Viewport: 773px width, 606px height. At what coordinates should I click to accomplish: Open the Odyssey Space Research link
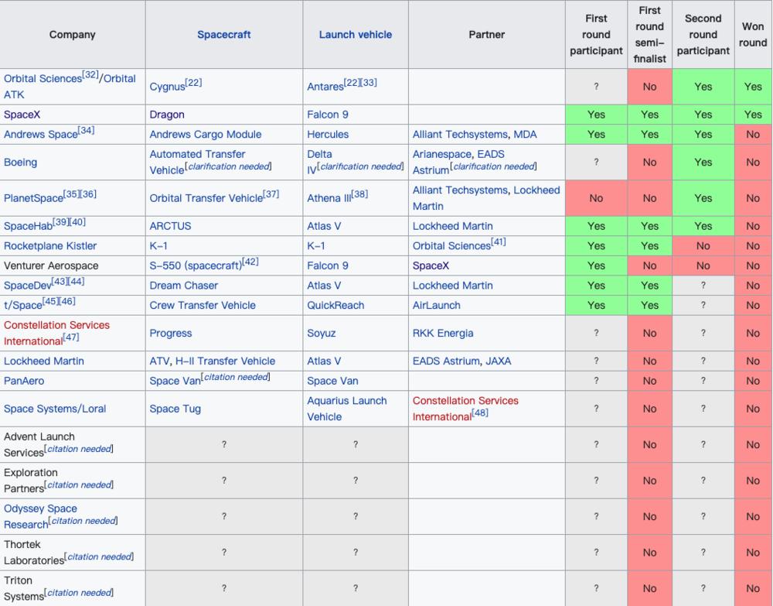click(x=40, y=509)
